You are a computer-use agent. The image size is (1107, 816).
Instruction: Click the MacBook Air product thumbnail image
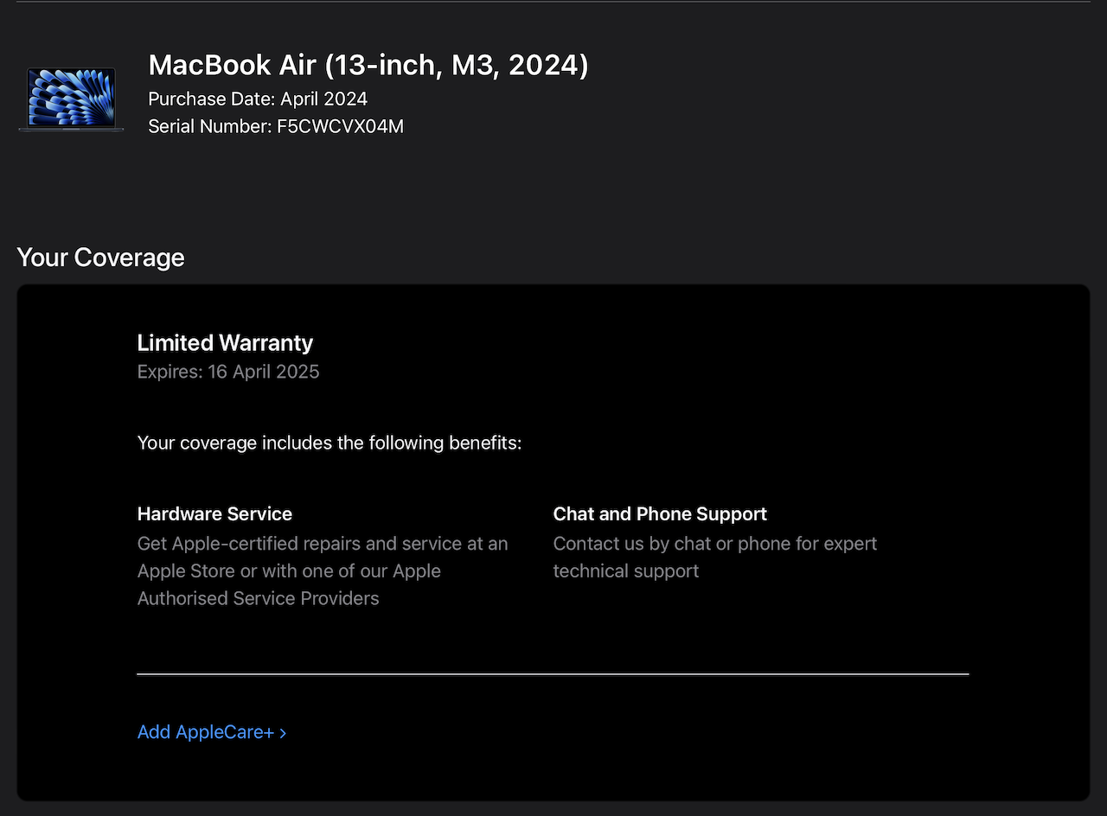click(x=71, y=99)
